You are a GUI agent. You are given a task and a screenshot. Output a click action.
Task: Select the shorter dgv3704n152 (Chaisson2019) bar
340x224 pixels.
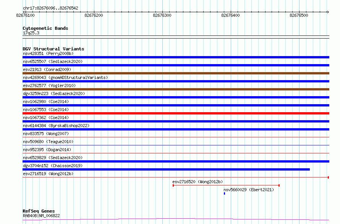click(x=166, y=169)
